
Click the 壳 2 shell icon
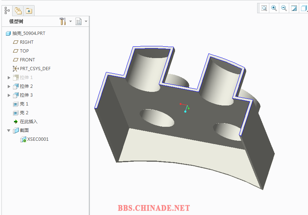pyautogui.click(x=16, y=113)
